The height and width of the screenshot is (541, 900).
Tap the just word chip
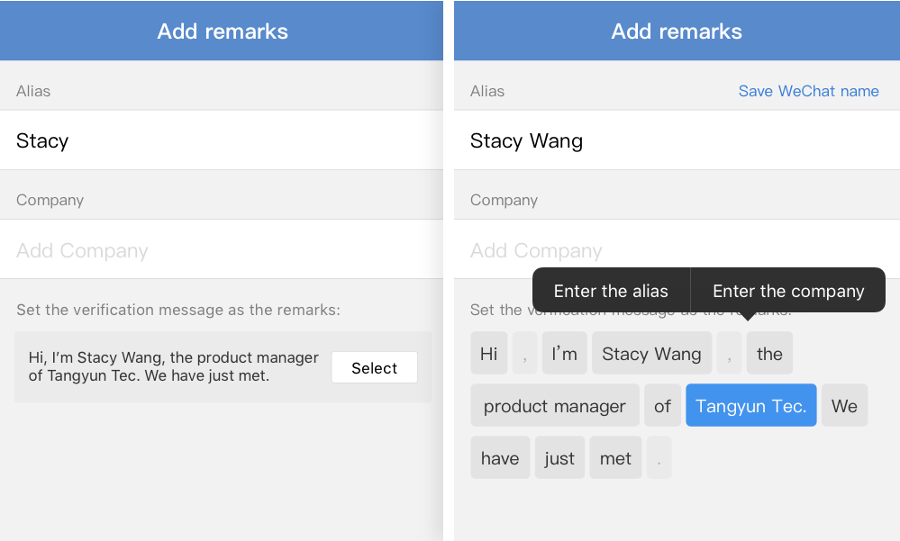pyautogui.click(x=559, y=458)
